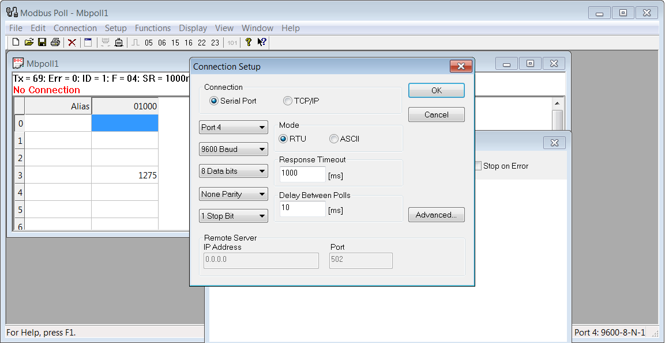This screenshot has height=343, width=669.
Task: Open the None Parity dropdown
Action: 234,194
